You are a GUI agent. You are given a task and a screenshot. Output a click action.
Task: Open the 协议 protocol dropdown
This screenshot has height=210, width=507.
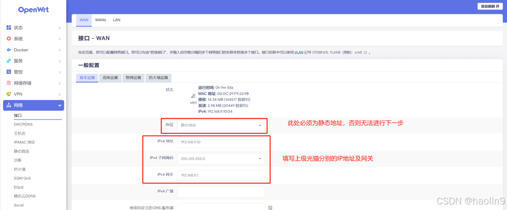coord(221,125)
